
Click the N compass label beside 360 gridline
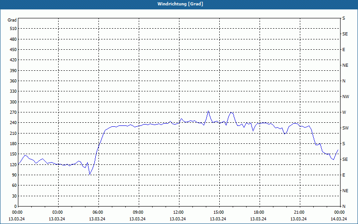344,81
